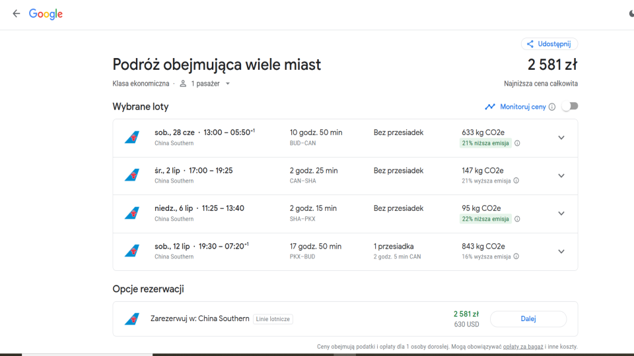The height and width of the screenshot is (356, 634).
Task: Click the 630 USD price text
Action: [466, 324]
